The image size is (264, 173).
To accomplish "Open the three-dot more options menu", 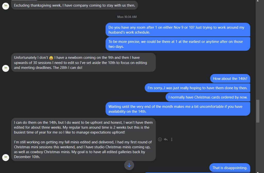I will point(172,139).
